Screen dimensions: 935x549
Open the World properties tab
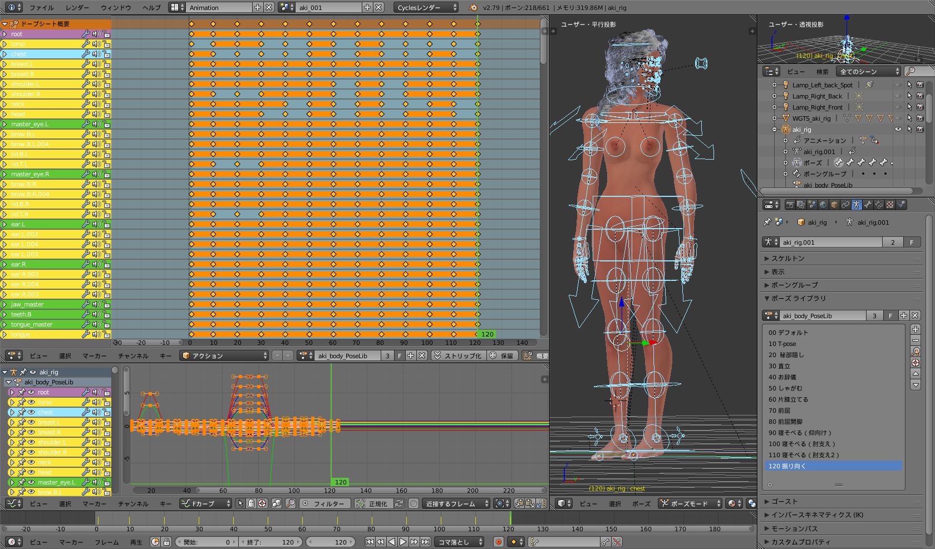pyautogui.click(x=823, y=205)
